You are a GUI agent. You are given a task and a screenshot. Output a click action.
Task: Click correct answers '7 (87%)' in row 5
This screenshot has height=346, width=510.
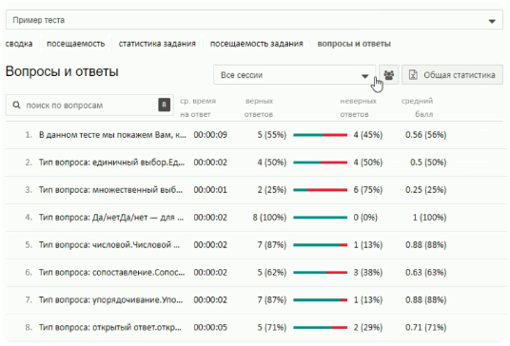[272, 245]
